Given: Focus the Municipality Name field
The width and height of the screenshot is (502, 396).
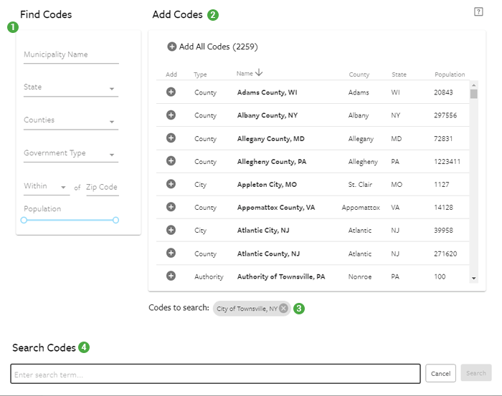Looking at the screenshot, I should 70,55.
